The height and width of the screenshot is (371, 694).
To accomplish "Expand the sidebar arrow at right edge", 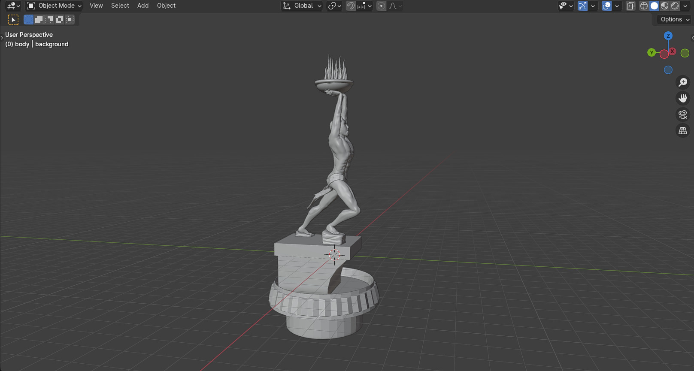I will [x=692, y=38].
